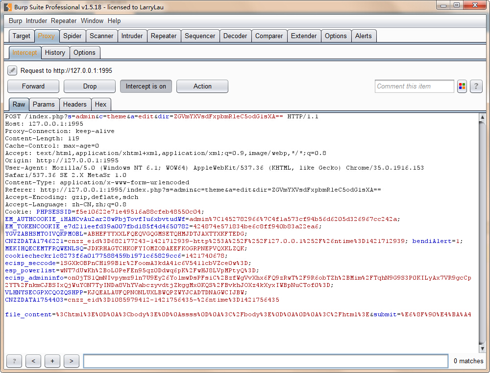Toggle the Intercept is on button
490x373 pixels.
146,87
